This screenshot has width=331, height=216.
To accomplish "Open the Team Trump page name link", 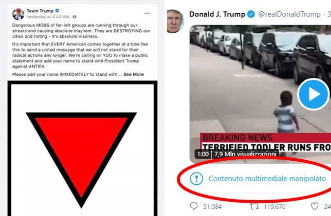I will 40,11.
